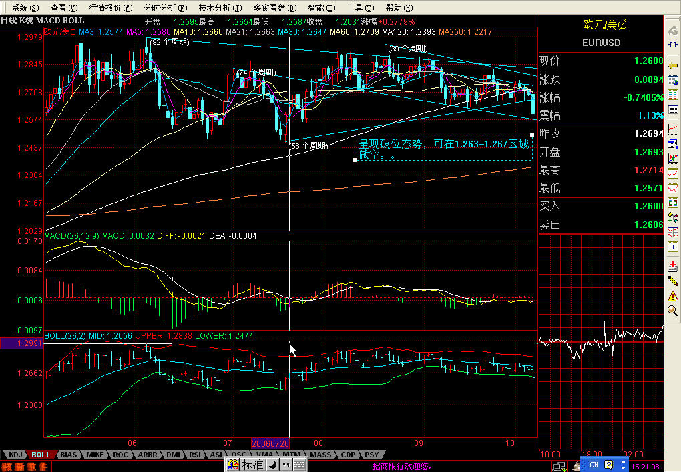This screenshot has height=472, width=681.
Task: Switch to the CDP indicator tab
Action: tap(348, 455)
